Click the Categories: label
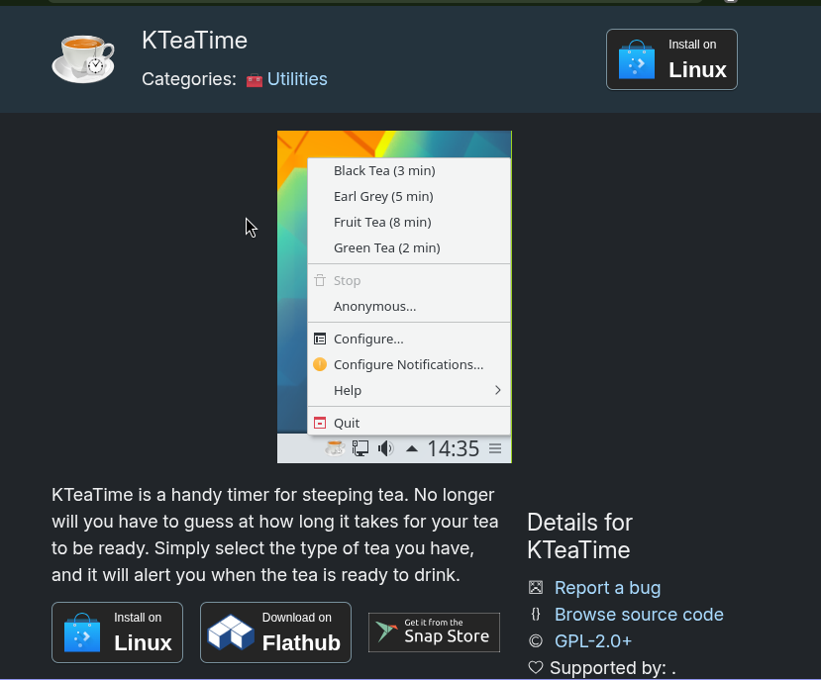The image size is (821, 680). click(x=189, y=79)
